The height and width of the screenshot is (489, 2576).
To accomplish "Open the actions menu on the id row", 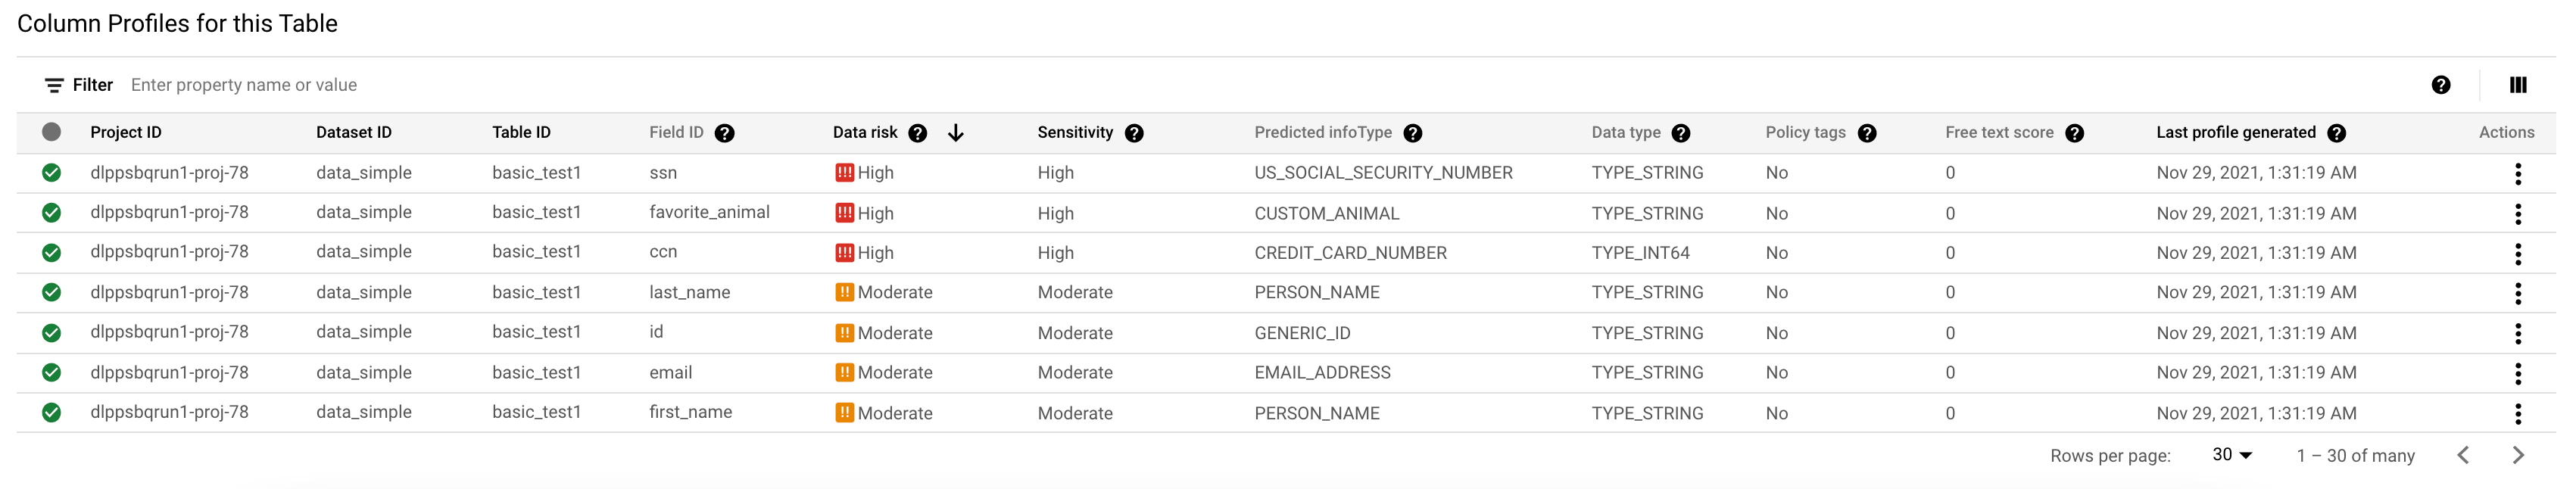I will pos(2517,332).
